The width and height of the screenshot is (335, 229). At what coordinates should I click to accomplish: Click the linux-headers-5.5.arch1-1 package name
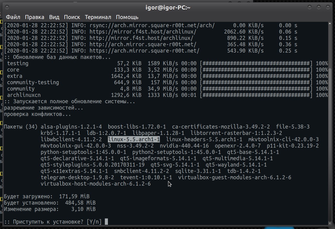coord(204,139)
